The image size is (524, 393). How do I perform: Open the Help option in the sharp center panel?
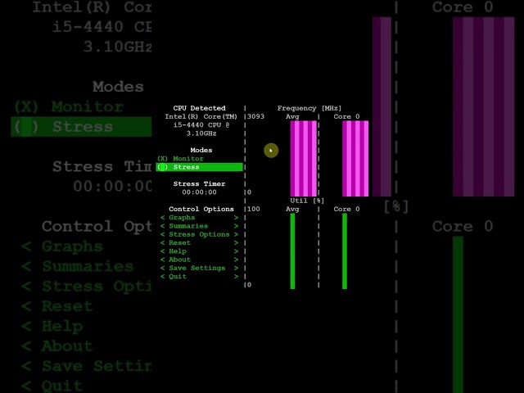200,251
